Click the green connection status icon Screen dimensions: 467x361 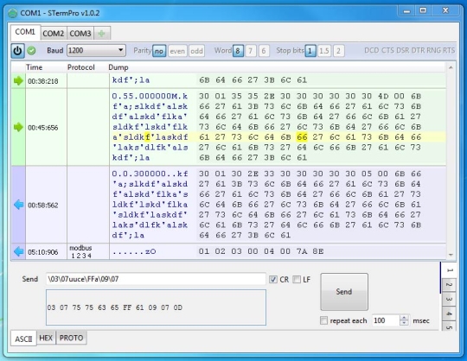[x=31, y=51]
